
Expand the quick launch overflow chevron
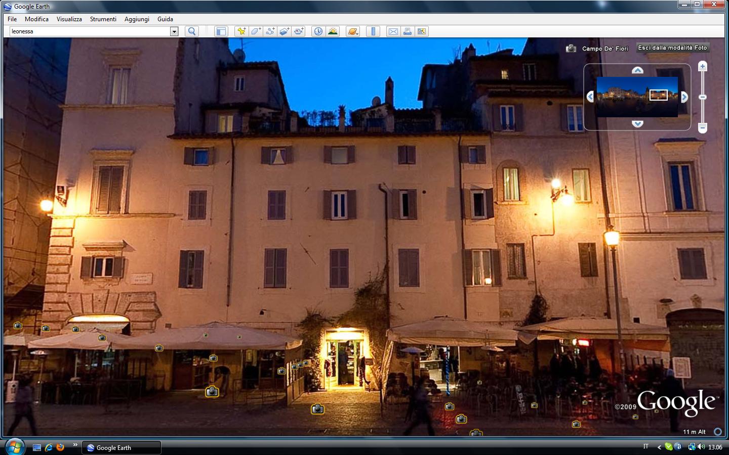75,445
